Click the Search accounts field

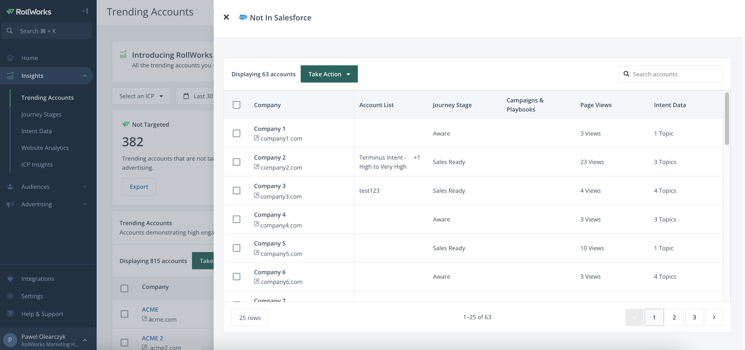(x=671, y=74)
